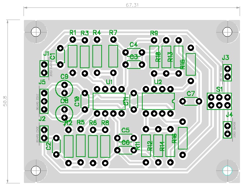Pick the R16 designator text
Screen dimensions: 245x188
click(x=174, y=138)
